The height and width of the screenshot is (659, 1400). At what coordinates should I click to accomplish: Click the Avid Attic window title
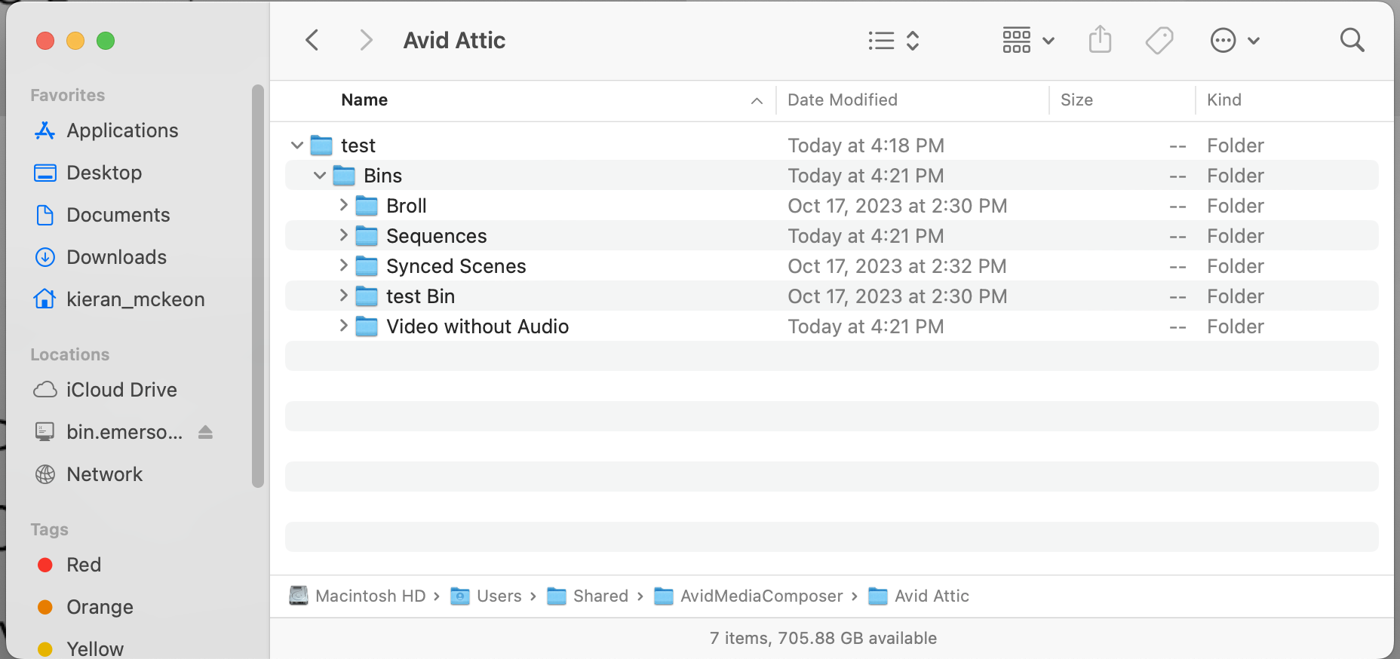point(454,40)
